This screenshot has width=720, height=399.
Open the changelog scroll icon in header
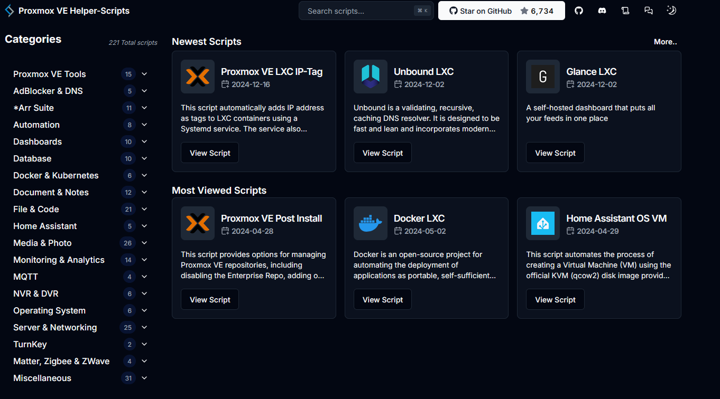625,10
